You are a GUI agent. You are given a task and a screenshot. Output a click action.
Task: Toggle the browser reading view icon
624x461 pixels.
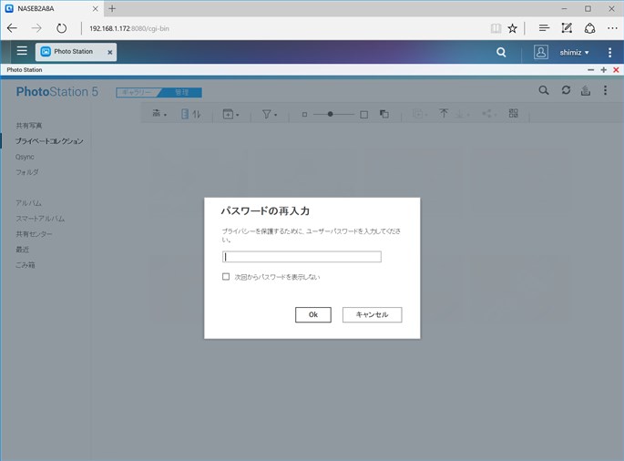pos(496,28)
